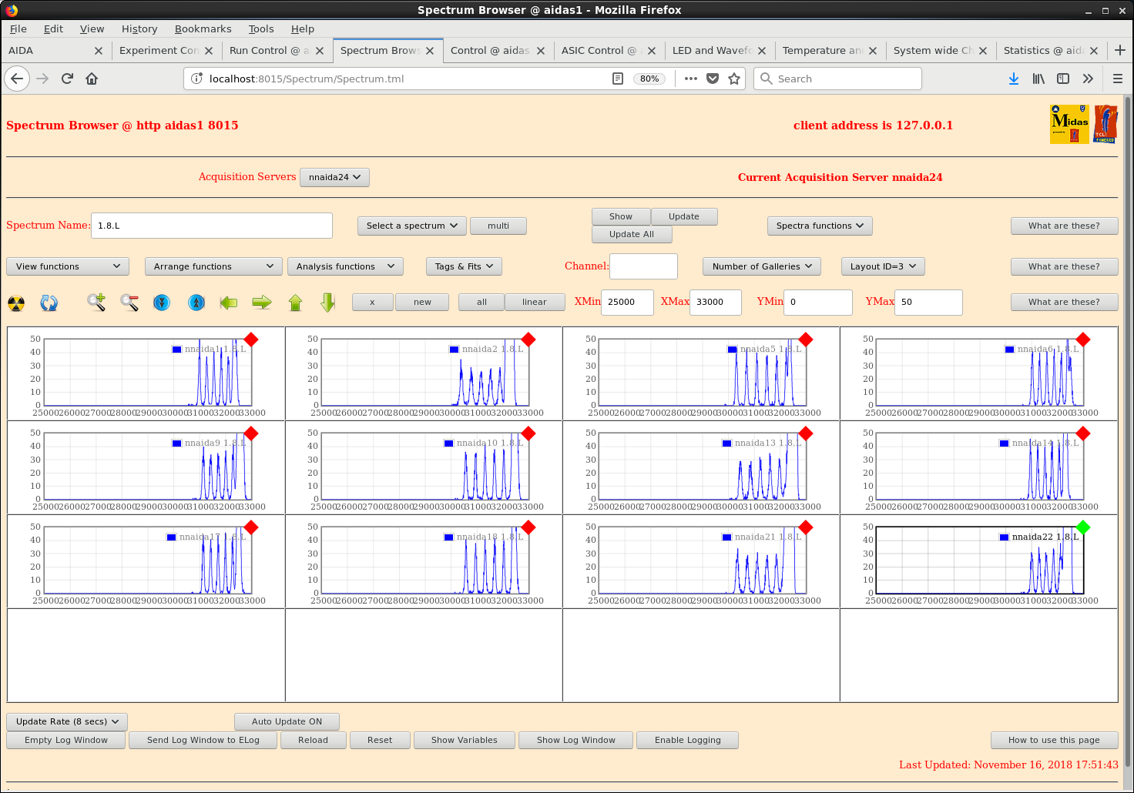Toggle the linear scale button

534,302
